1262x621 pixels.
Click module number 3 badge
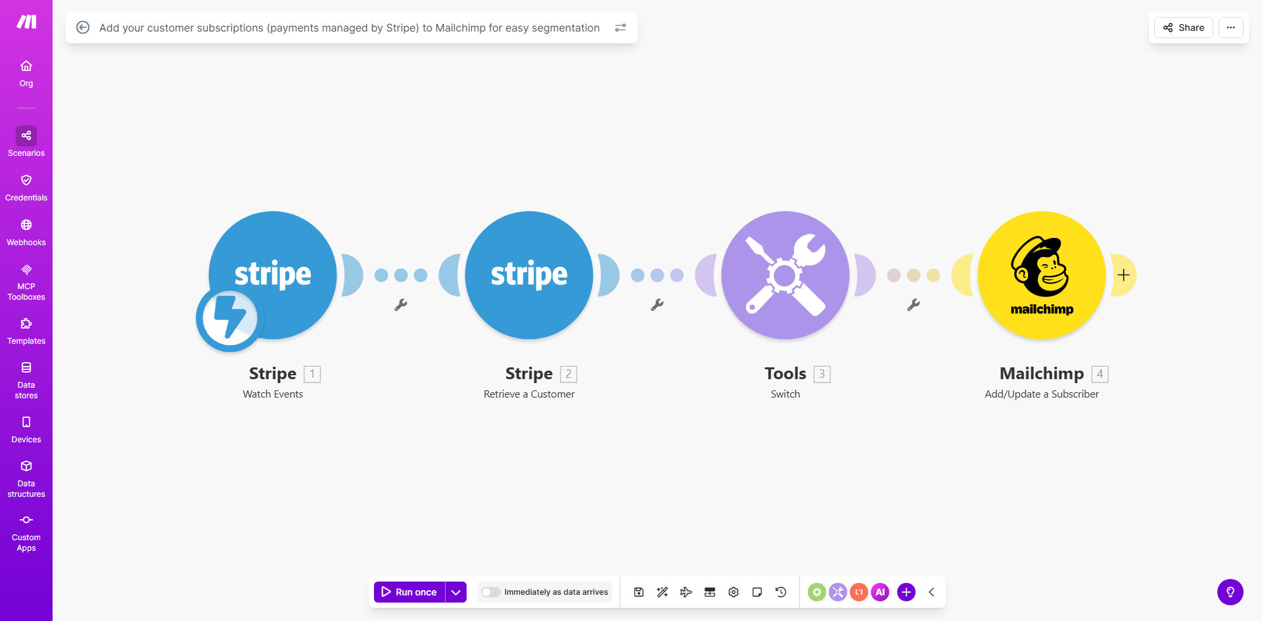[x=822, y=374]
